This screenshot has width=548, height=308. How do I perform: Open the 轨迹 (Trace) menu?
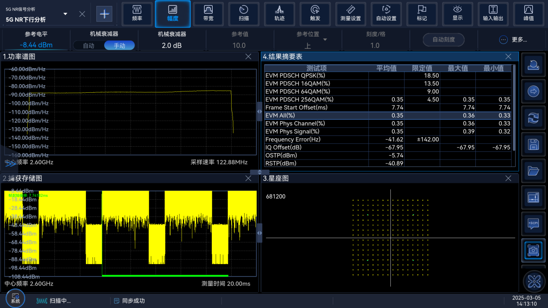[x=279, y=13]
